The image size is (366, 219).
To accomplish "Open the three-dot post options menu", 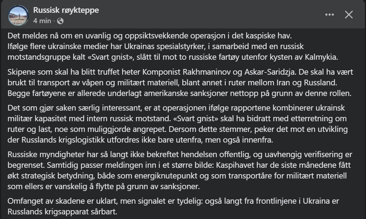I will pos(329,15).
